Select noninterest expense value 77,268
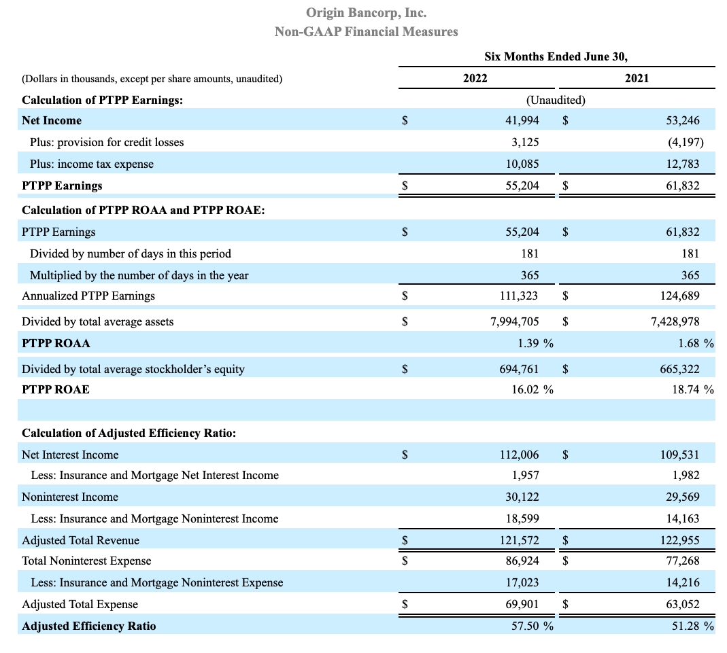This screenshot has width=727, height=653. tap(683, 561)
